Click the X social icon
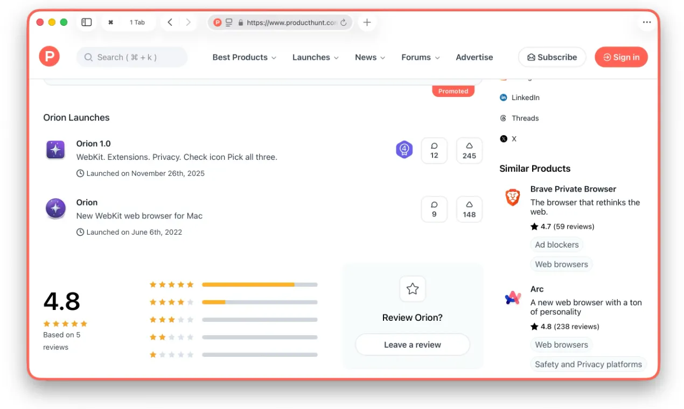684x409 pixels. click(504, 138)
